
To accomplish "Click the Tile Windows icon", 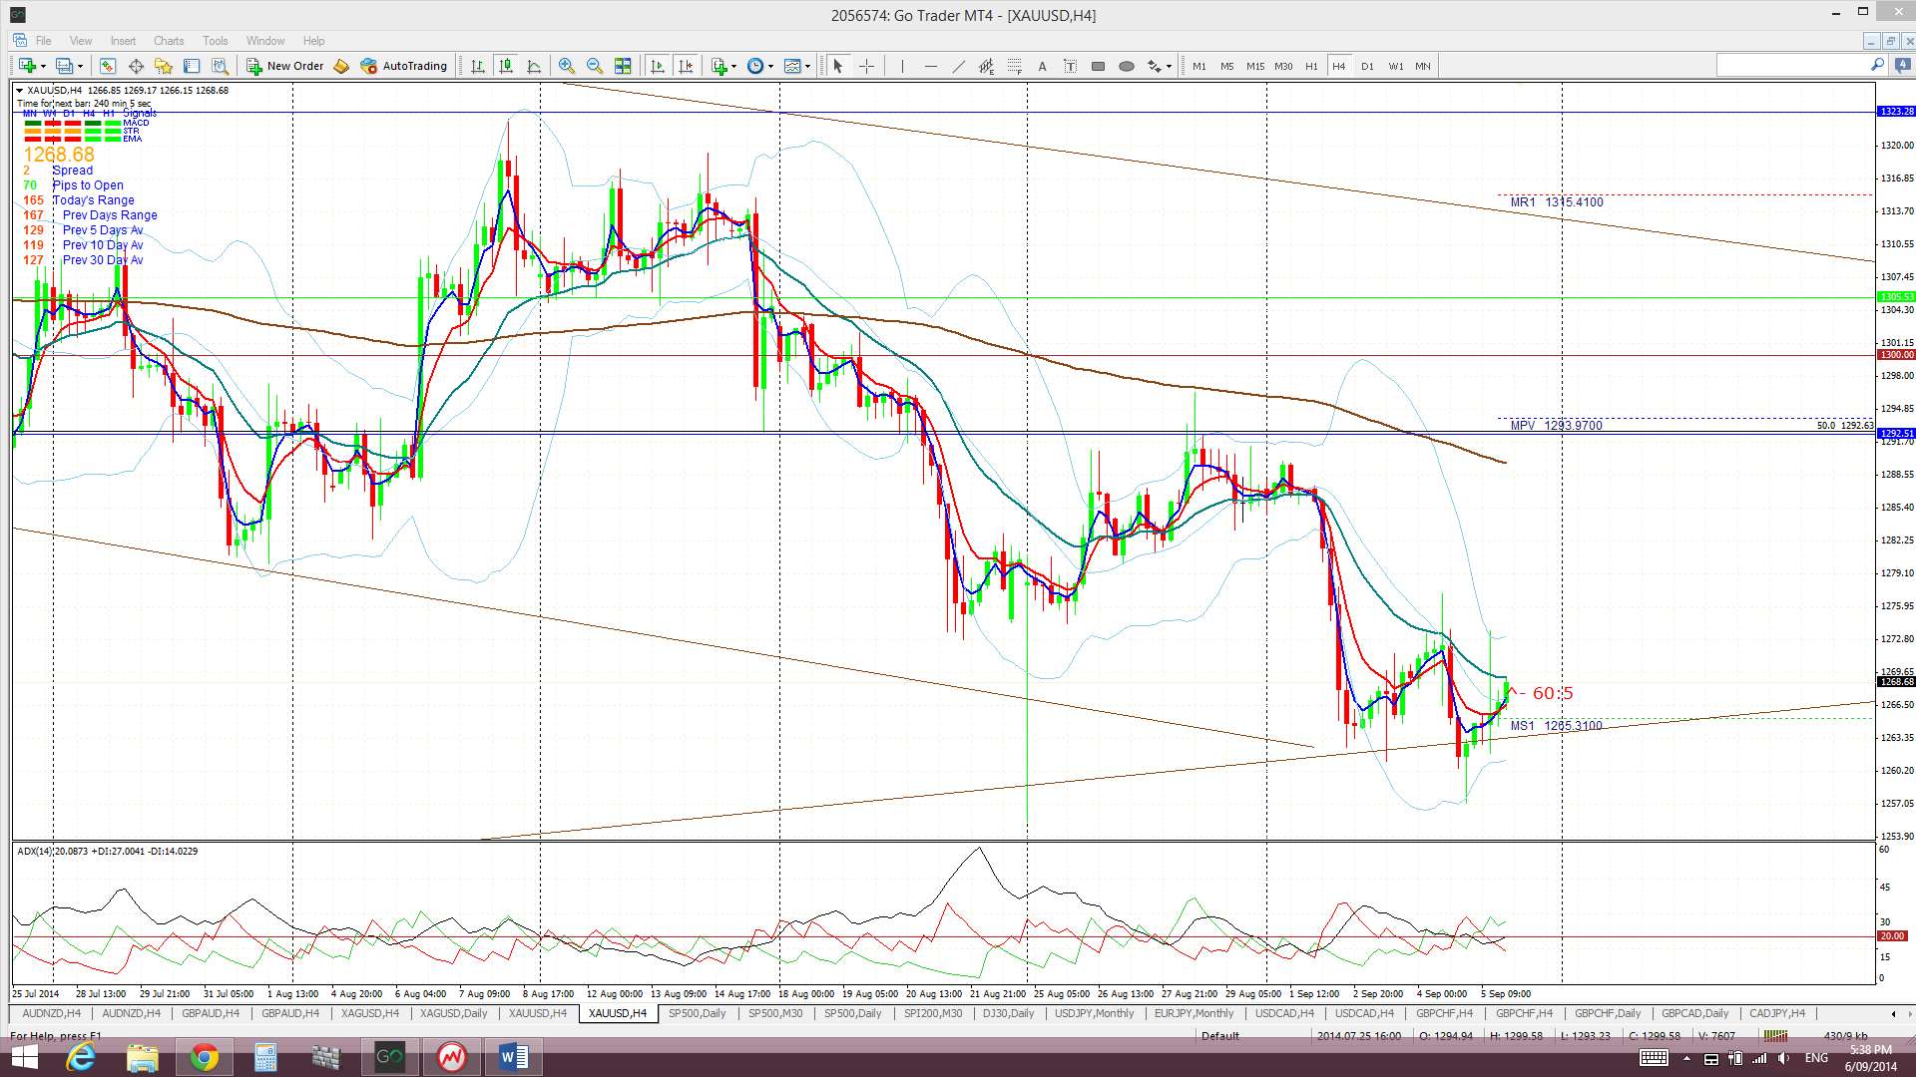I will point(623,66).
